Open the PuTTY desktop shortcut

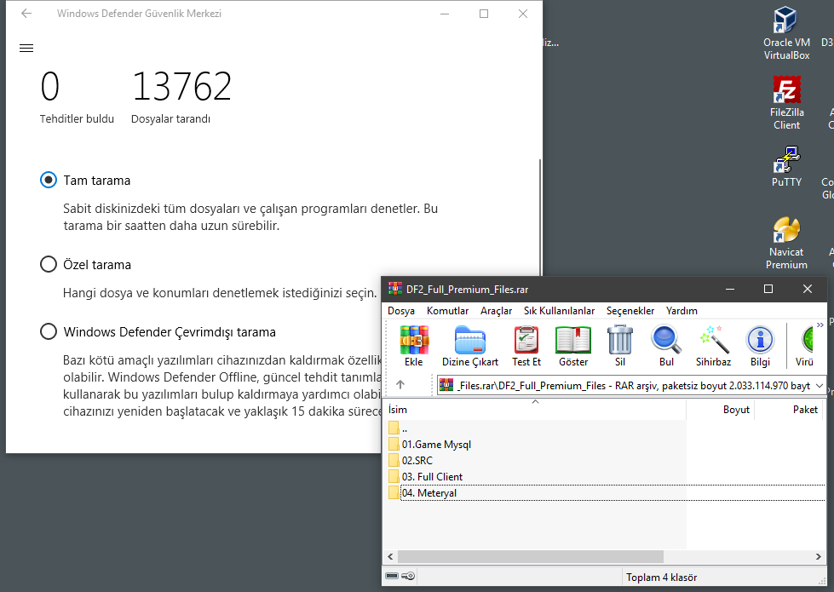pyautogui.click(x=786, y=166)
